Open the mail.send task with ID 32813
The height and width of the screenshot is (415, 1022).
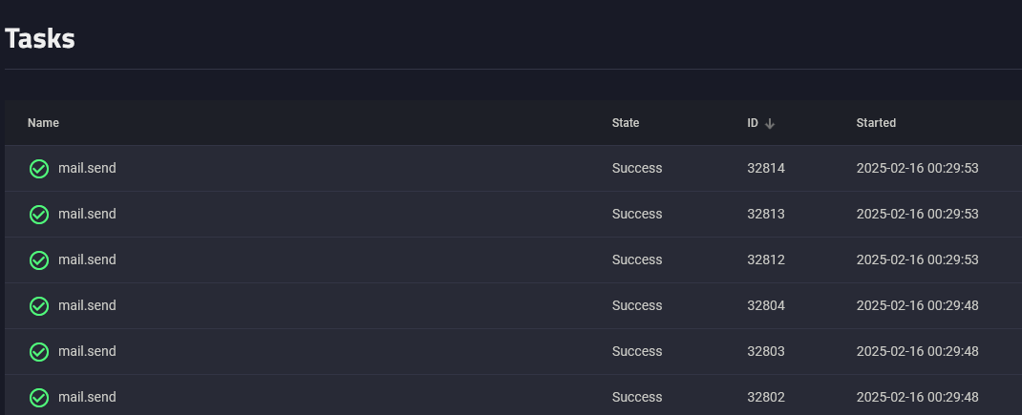click(x=87, y=214)
